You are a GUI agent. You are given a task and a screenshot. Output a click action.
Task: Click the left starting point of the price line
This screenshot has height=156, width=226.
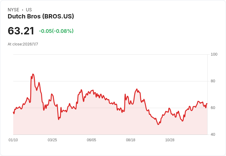(x=13, y=112)
